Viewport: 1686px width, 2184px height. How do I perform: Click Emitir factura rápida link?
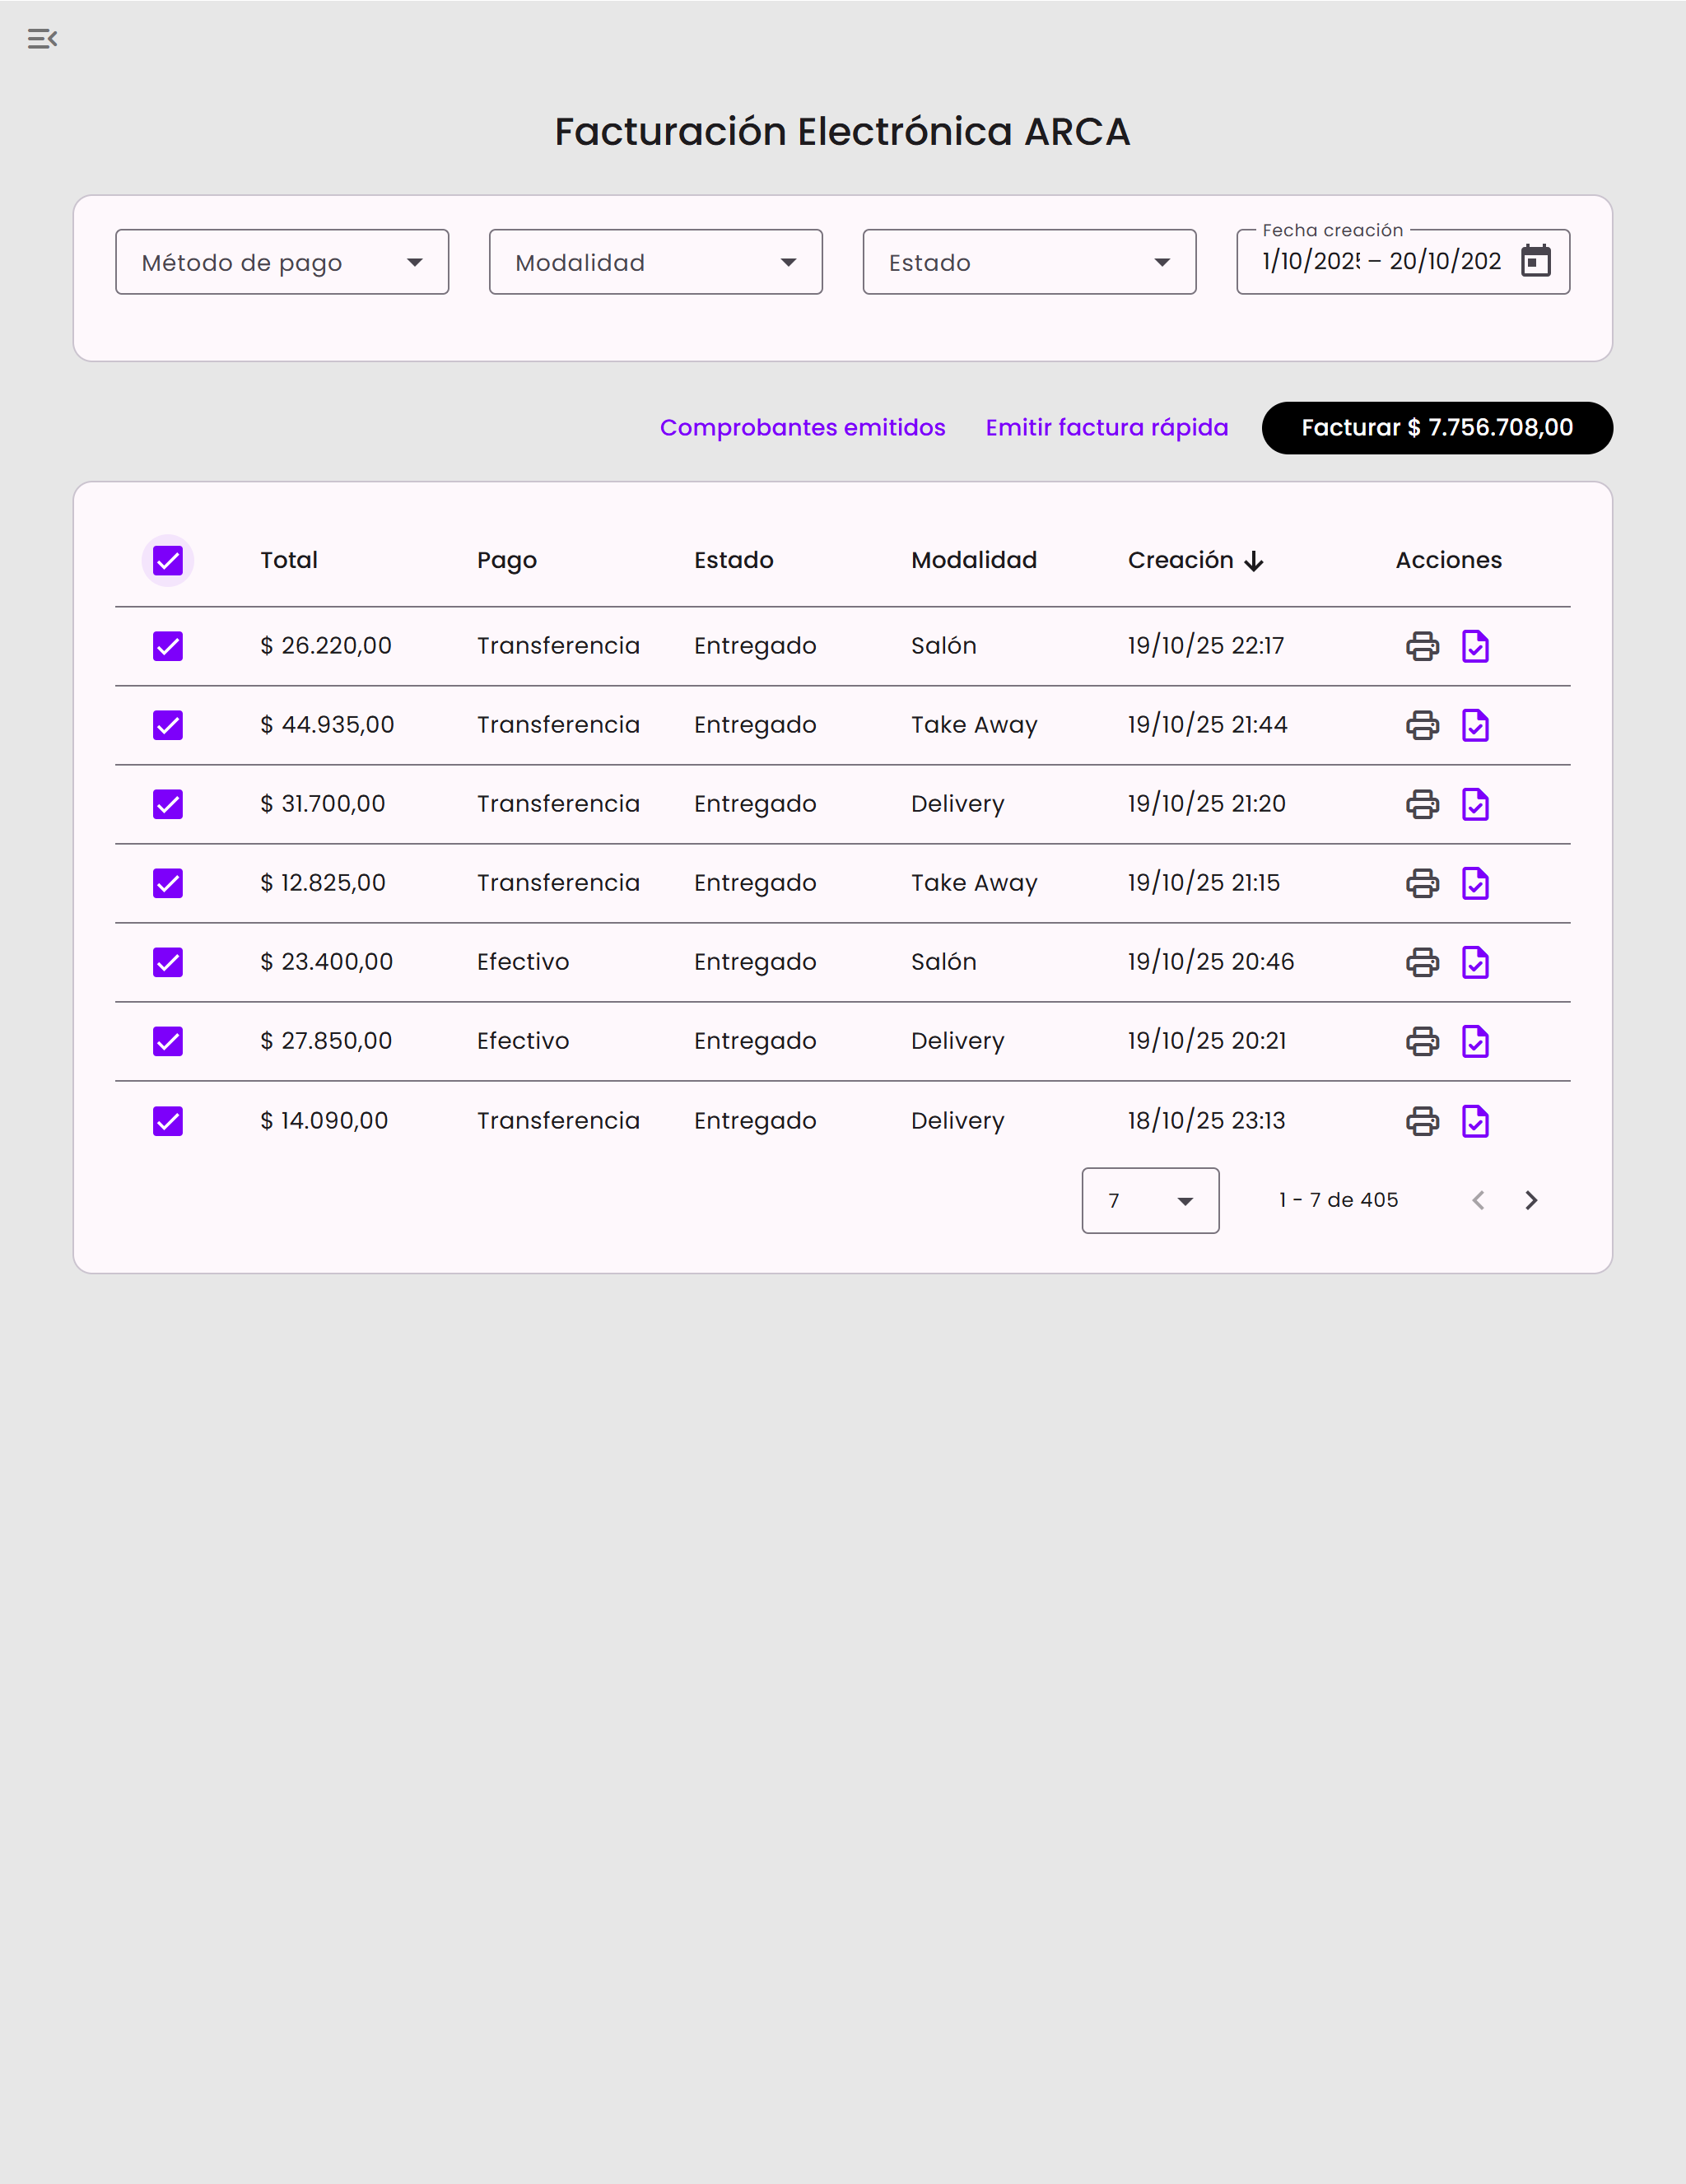point(1106,428)
